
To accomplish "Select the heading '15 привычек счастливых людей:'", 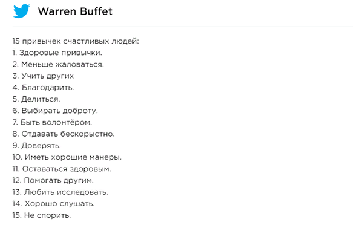I will (76, 41).
